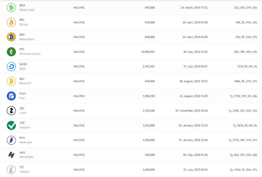Click the Ravencoin name text
This screenshot has height=177, width=262.
click(26, 142)
